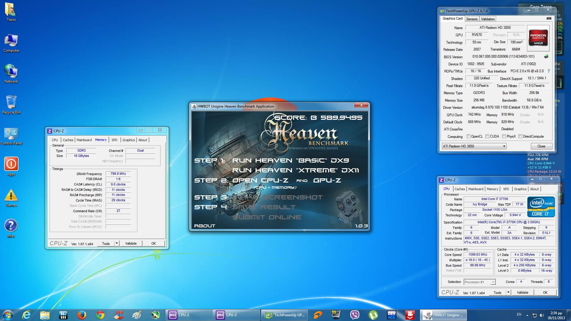Switch to Validation tab in GPU-Z
Viewport: 571px width, 321px height.
click(488, 19)
